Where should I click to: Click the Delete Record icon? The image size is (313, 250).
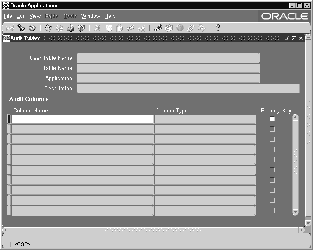tap(142, 28)
